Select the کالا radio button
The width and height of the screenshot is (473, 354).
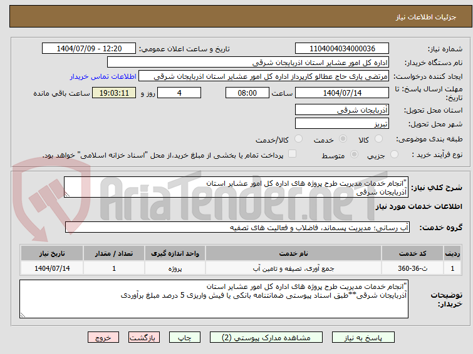(x=378, y=139)
